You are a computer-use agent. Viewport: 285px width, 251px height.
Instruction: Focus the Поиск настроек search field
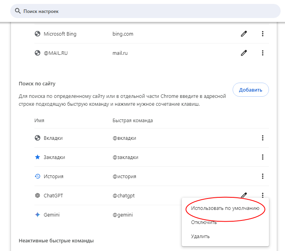click(145, 11)
